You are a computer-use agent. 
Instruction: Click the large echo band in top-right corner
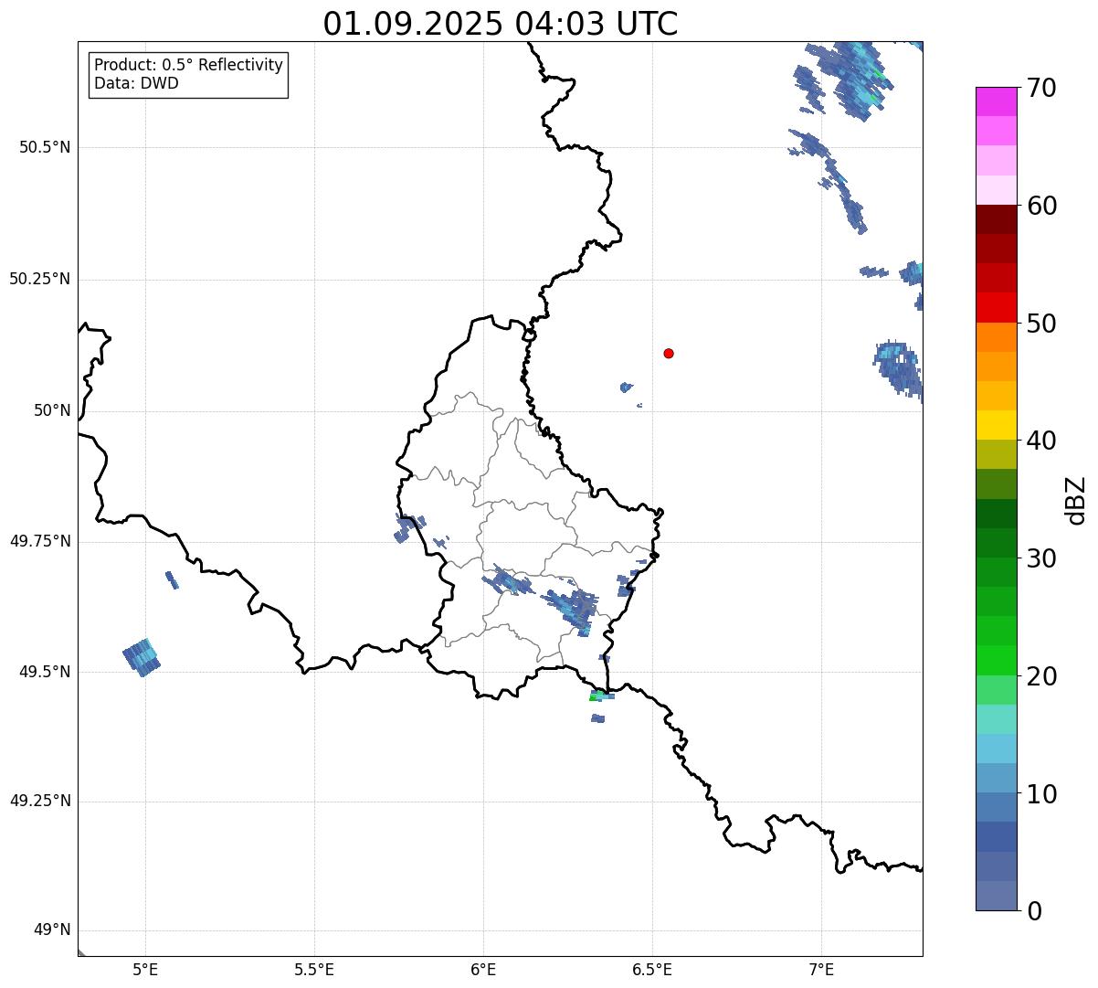click(x=845, y=79)
